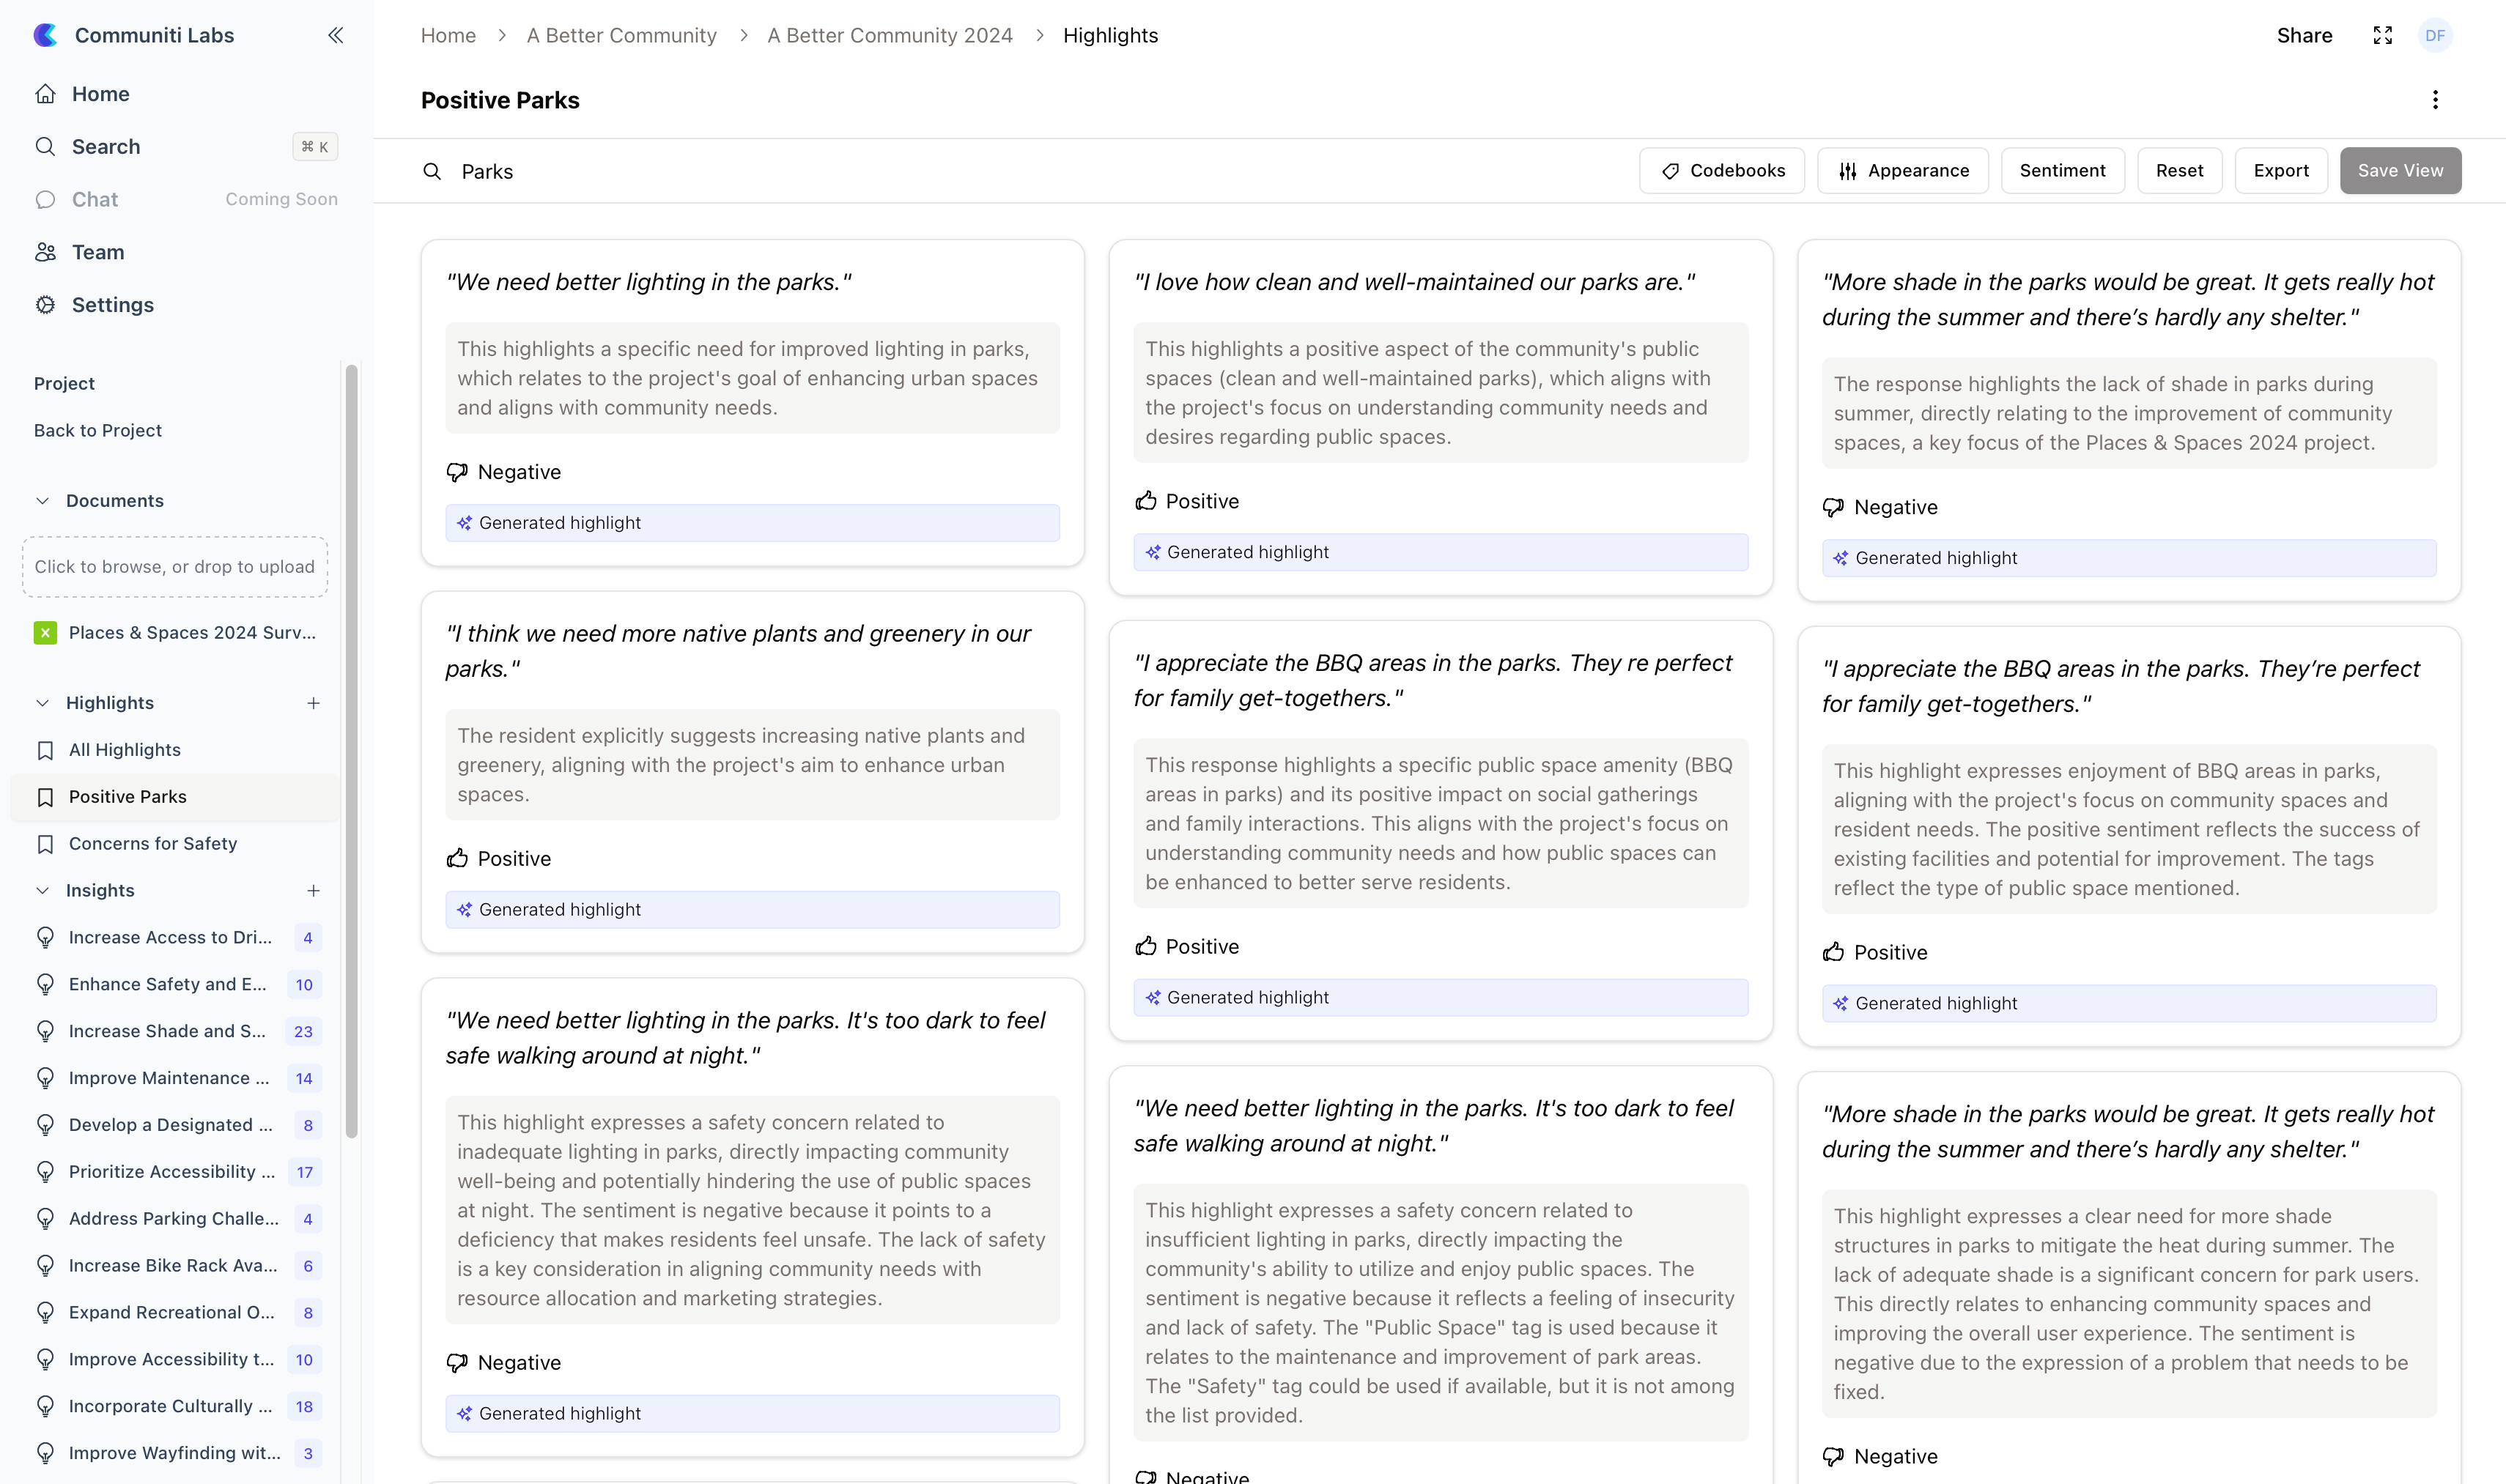2506x1484 pixels.
Task: Click the Save View button
Action: pos(2400,171)
